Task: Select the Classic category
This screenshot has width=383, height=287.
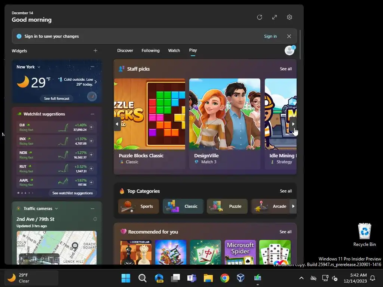Action: (183, 206)
